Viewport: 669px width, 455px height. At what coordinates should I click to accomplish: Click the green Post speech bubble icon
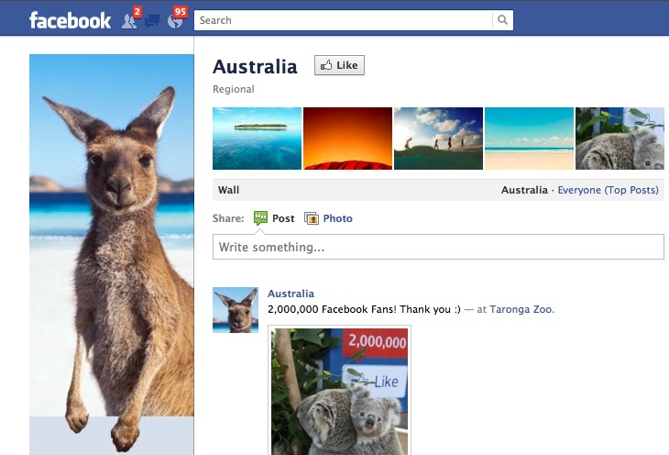(260, 218)
